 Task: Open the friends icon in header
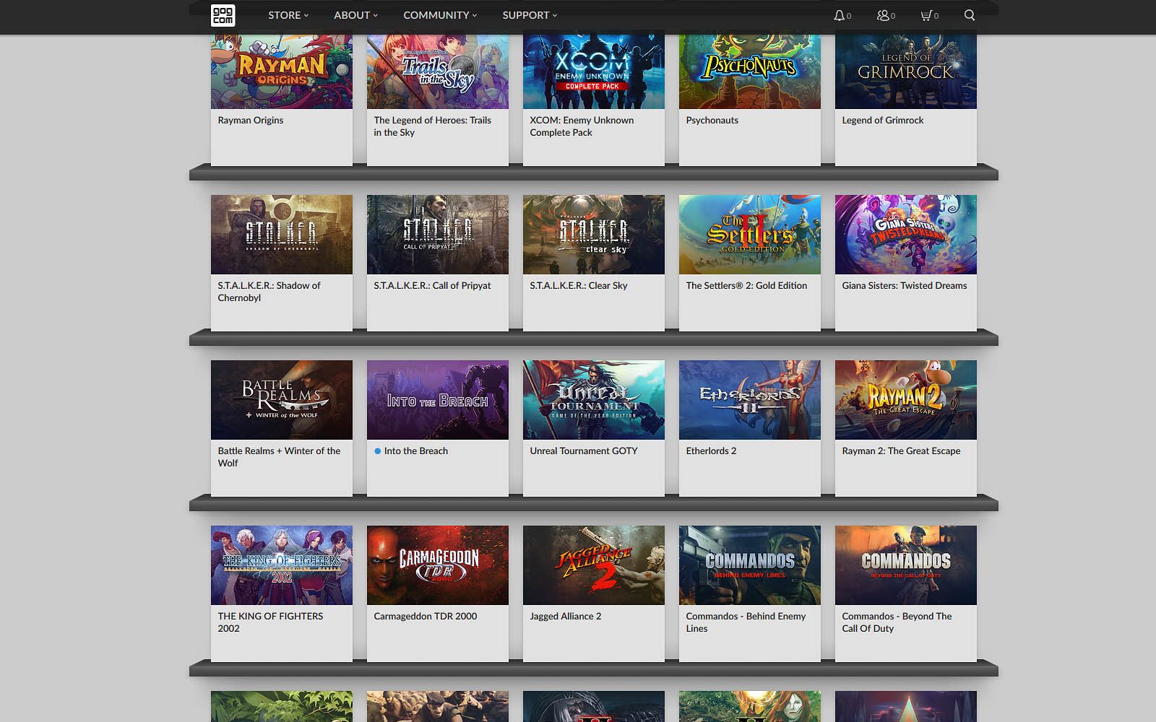click(x=883, y=15)
